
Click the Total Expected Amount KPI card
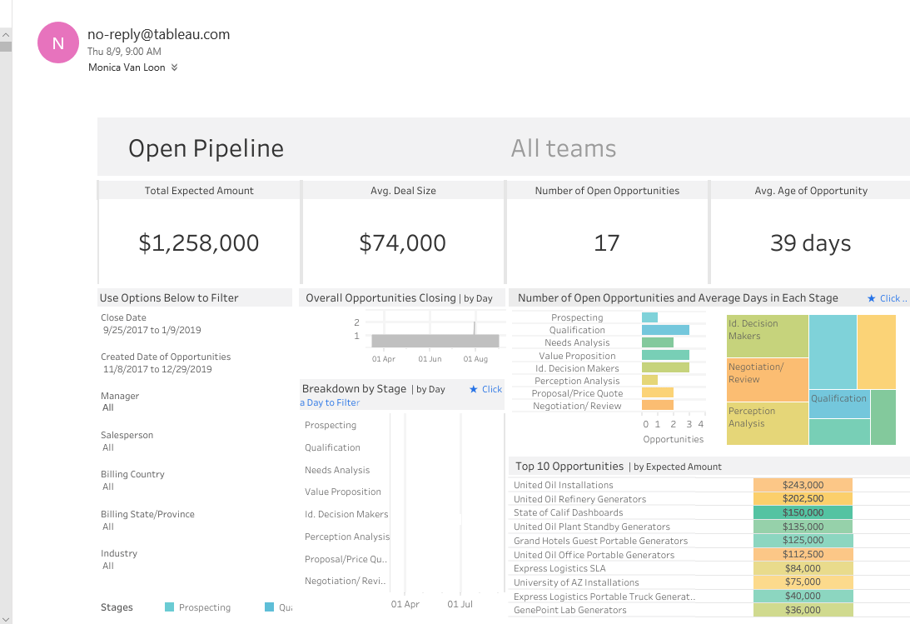198,233
